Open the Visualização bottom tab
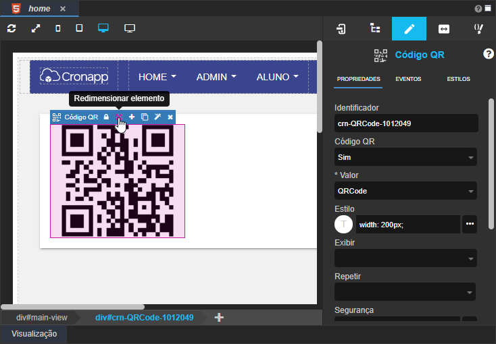 click(34, 334)
